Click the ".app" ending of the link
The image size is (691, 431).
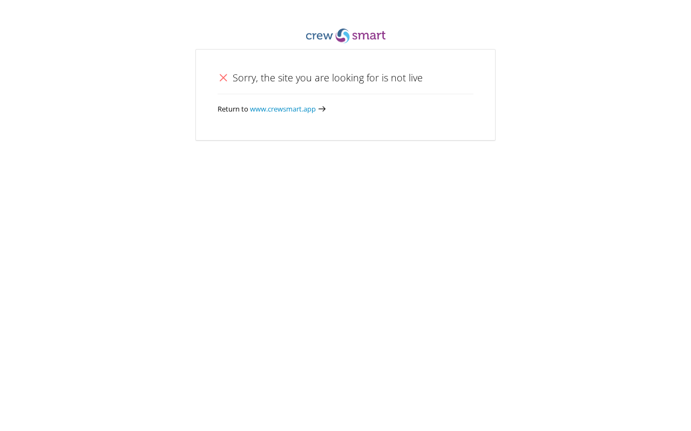[x=308, y=109]
